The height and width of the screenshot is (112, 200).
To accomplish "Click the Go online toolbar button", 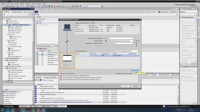I will pos(57,6).
